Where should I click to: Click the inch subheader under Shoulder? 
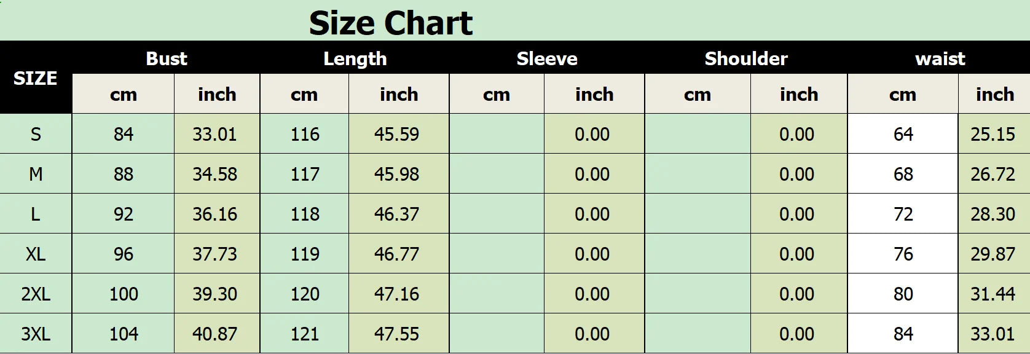(799, 95)
